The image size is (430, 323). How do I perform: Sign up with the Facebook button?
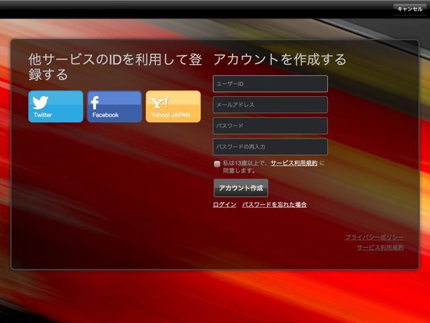pyautogui.click(x=114, y=106)
